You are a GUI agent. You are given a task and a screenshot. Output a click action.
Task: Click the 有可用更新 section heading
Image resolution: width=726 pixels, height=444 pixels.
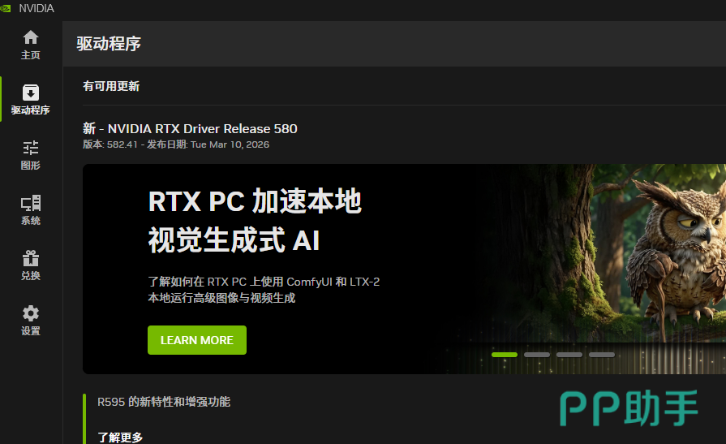[111, 86]
